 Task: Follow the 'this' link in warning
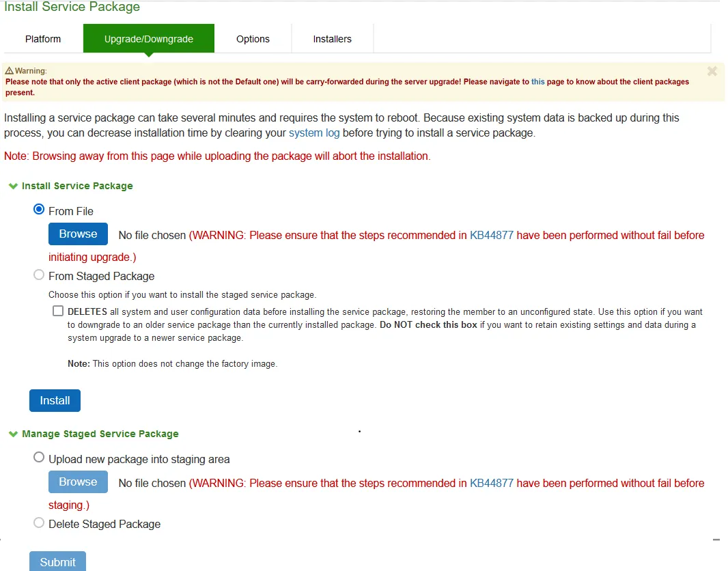click(x=537, y=82)
